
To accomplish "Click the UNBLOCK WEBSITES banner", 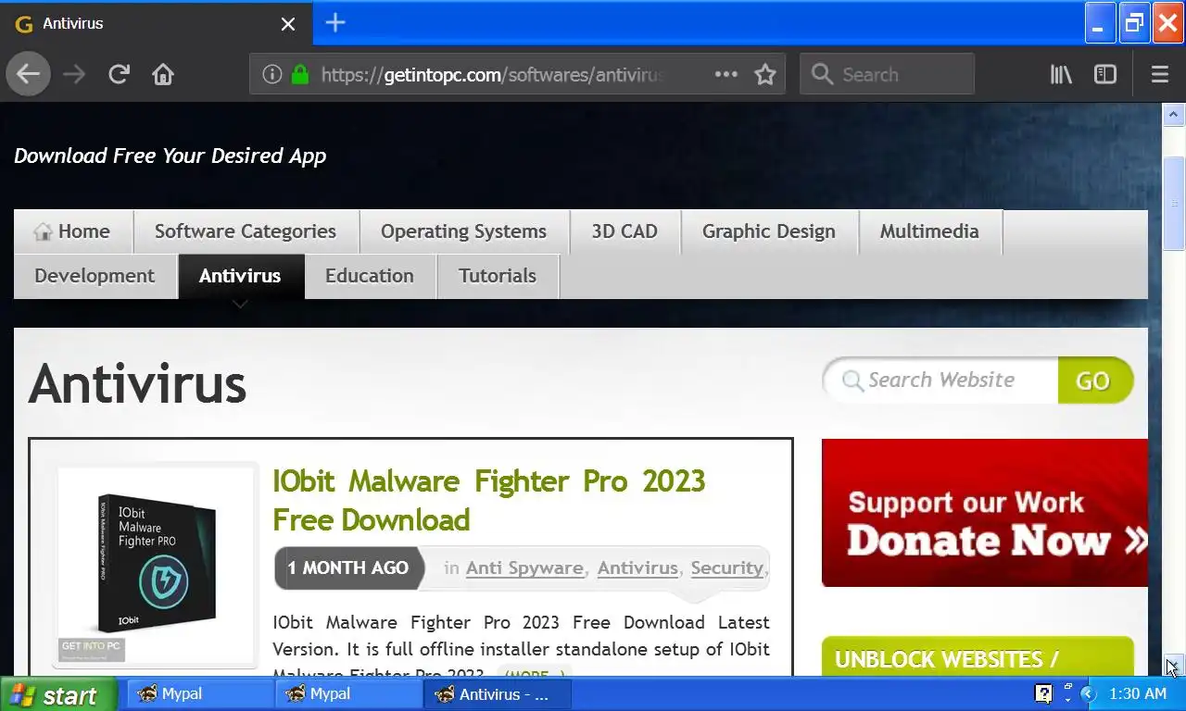I will coord(978,657).
